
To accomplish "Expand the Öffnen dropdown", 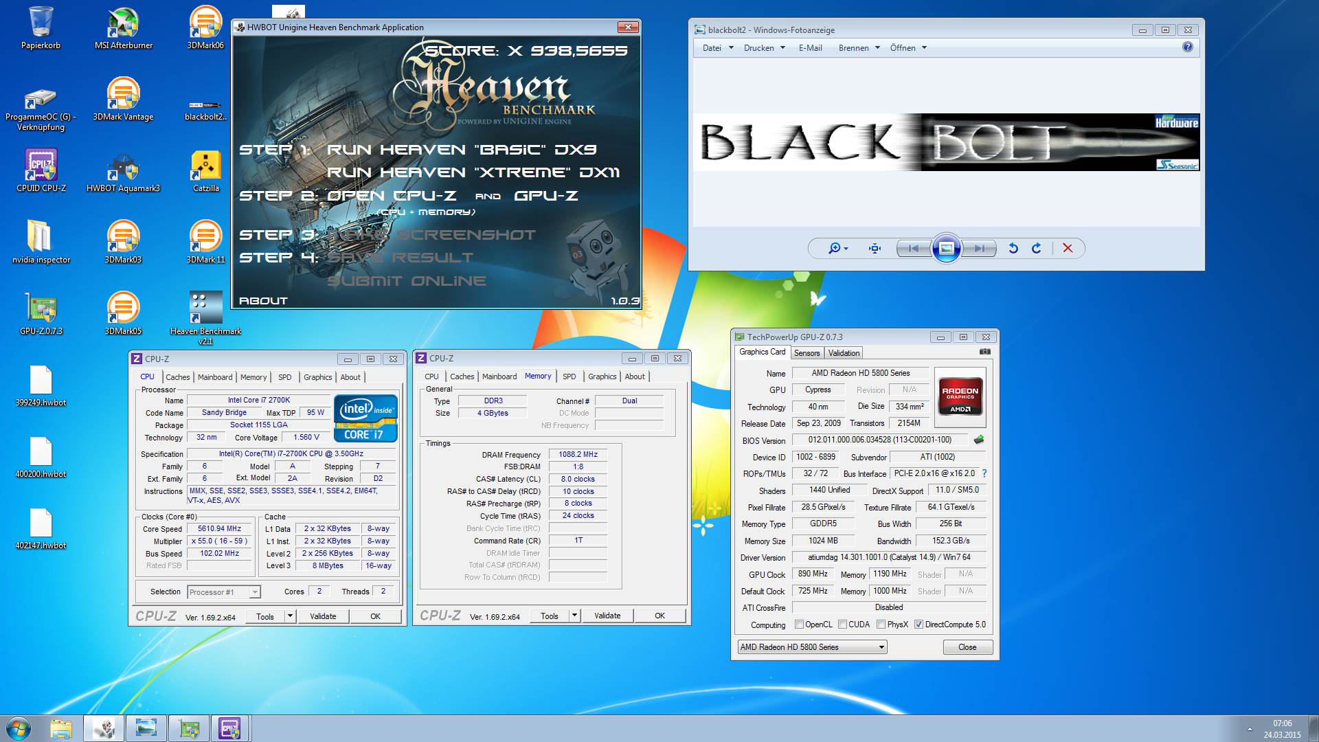I will pos(908,47).
